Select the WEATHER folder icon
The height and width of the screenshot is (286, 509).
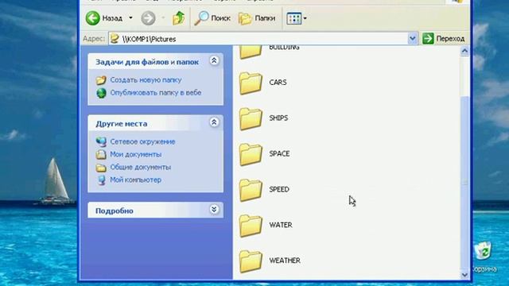click(251, 261)
